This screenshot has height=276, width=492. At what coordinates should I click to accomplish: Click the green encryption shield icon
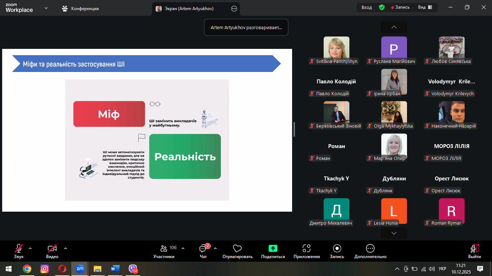coord(382,8)
